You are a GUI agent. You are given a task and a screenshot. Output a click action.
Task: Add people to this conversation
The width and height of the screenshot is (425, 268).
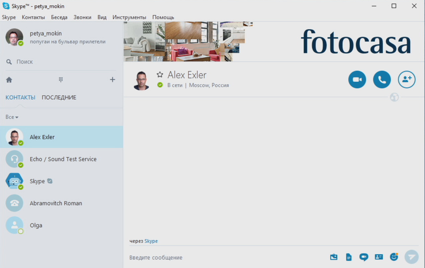click(x=406, y=80)
